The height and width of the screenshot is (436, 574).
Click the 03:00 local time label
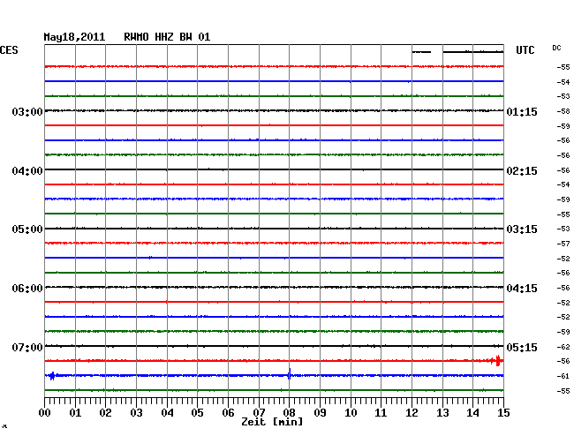pyautogui.click(x=27, y=112)
